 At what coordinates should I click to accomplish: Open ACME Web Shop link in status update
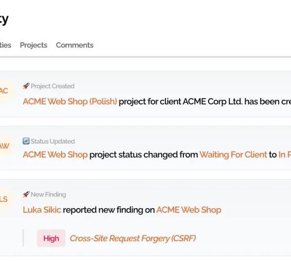click(55, 155)
